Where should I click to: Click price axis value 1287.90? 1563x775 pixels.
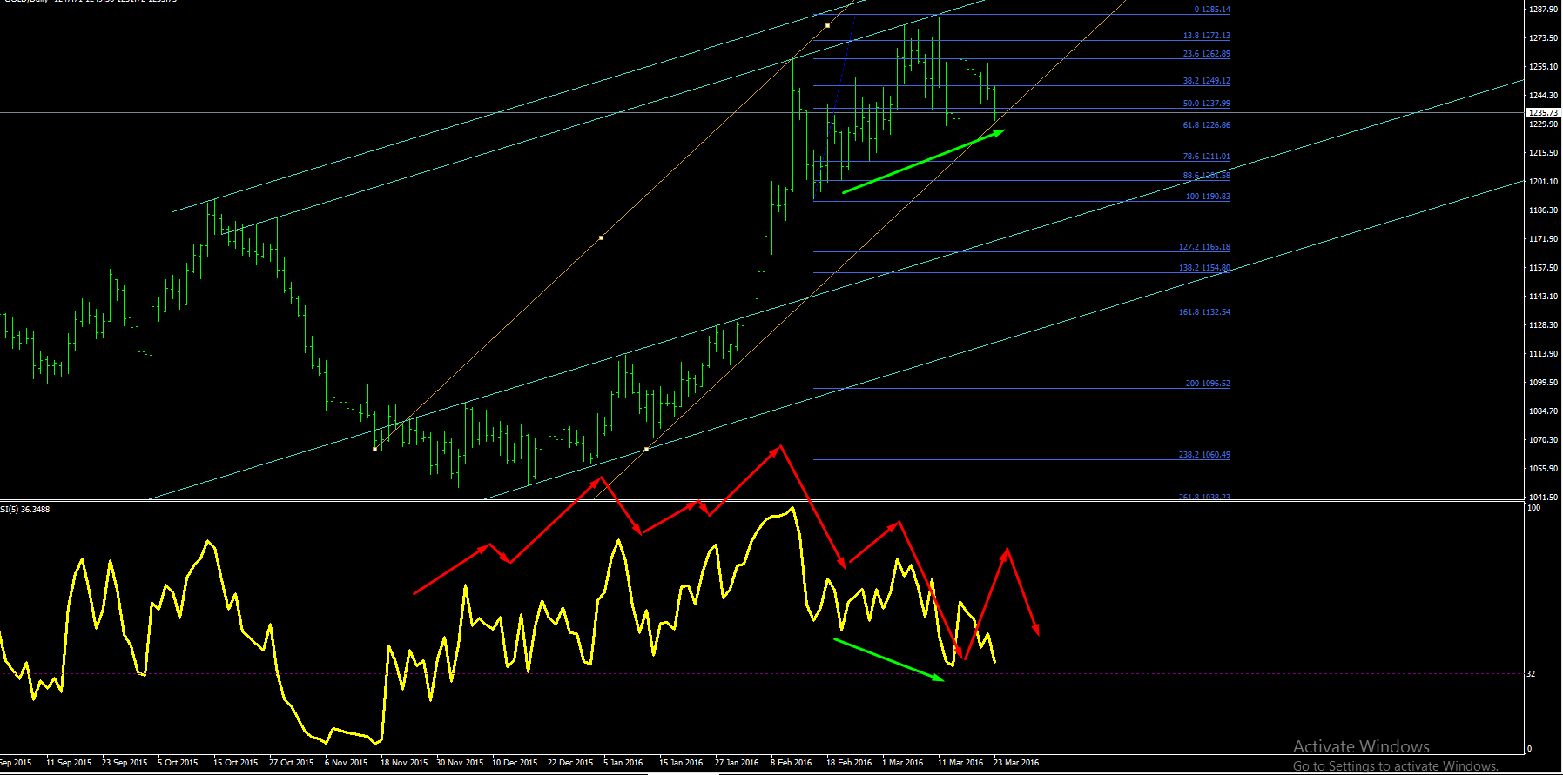(x=1544, y=10)
